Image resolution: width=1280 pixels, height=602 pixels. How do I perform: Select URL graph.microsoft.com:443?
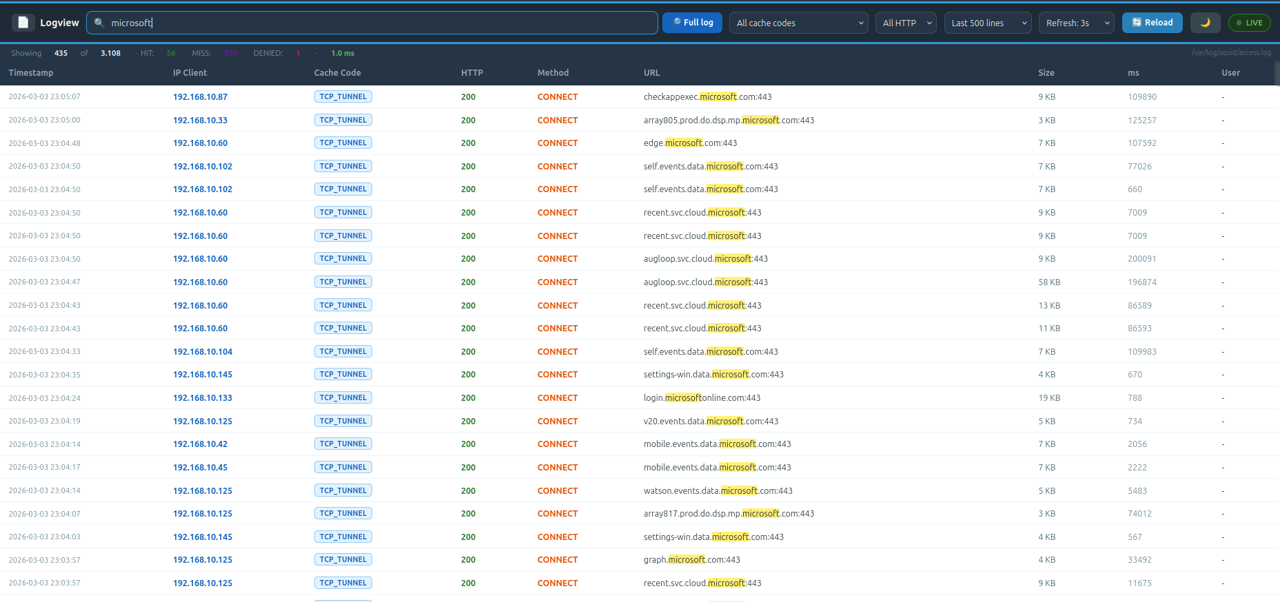click(691, 560)
